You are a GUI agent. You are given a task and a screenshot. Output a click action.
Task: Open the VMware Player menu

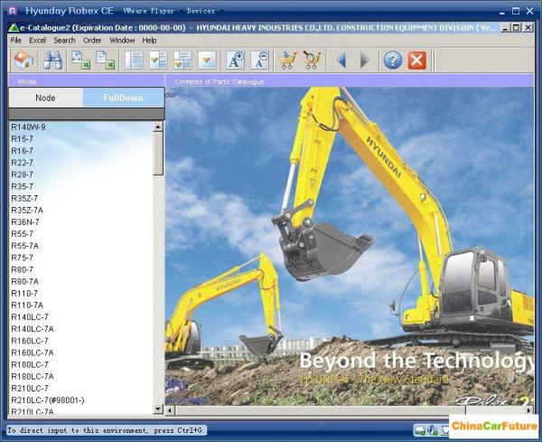(151, 11)
